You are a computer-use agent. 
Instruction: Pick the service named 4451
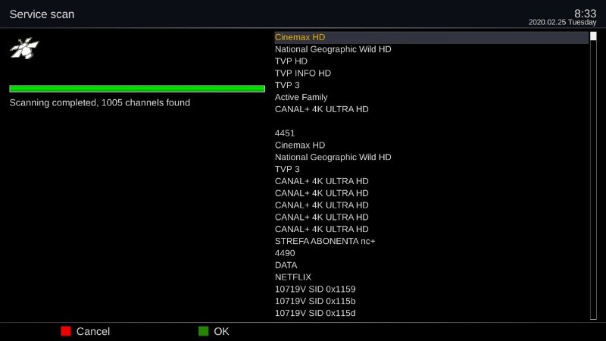tap(285, 133)
